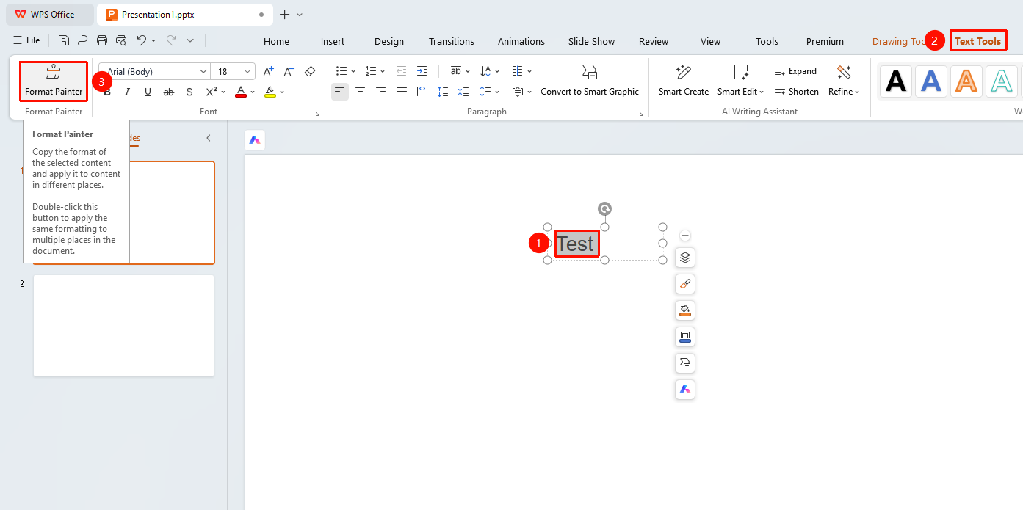The height and width of the screenshot is (510, 1023).
Task: Toggle Underline formatting
Action: pos(148,92)
